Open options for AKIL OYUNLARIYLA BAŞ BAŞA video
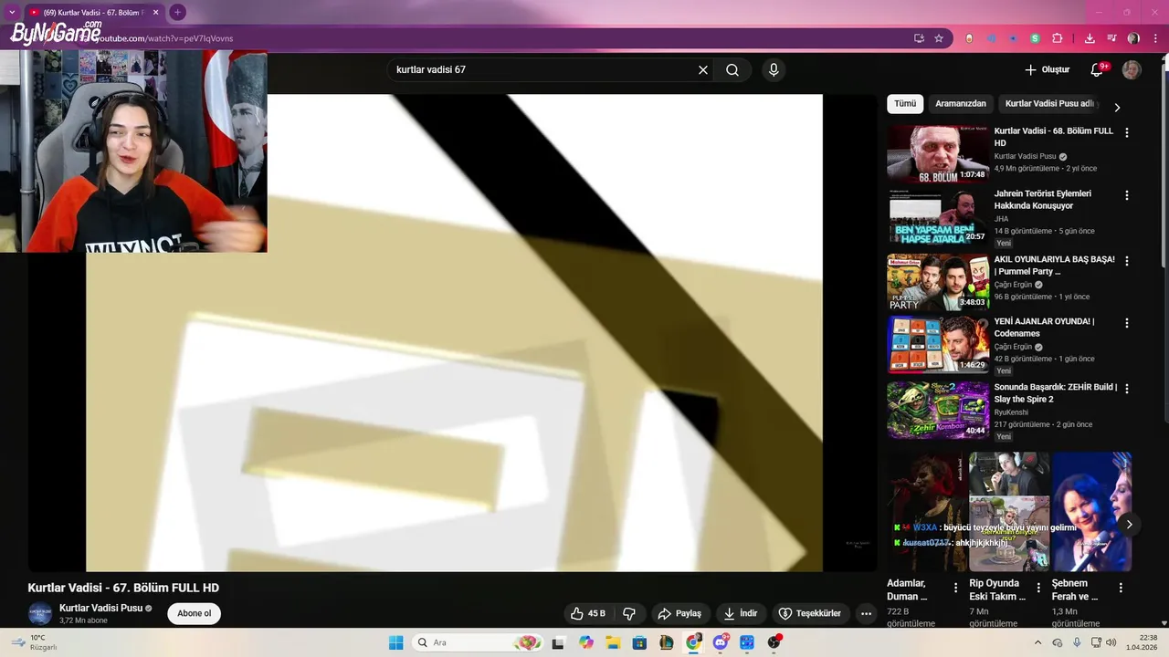The width and height of the screenshot is (1169, 657). [x=1126, y=261]
